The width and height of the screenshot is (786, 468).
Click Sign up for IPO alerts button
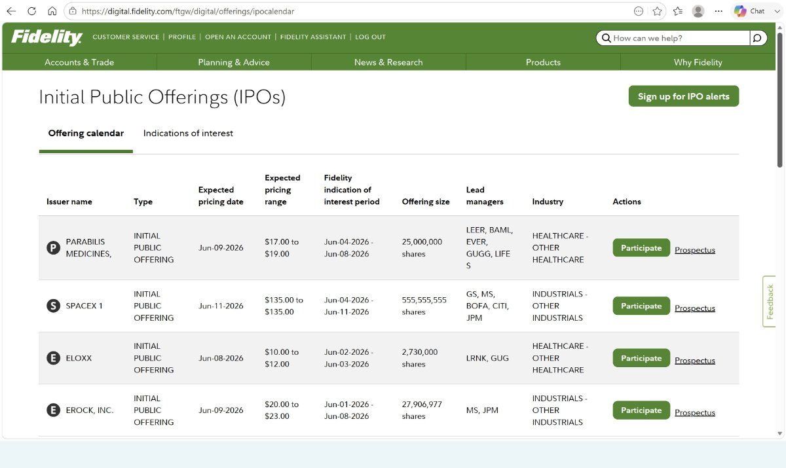[683, 96]
